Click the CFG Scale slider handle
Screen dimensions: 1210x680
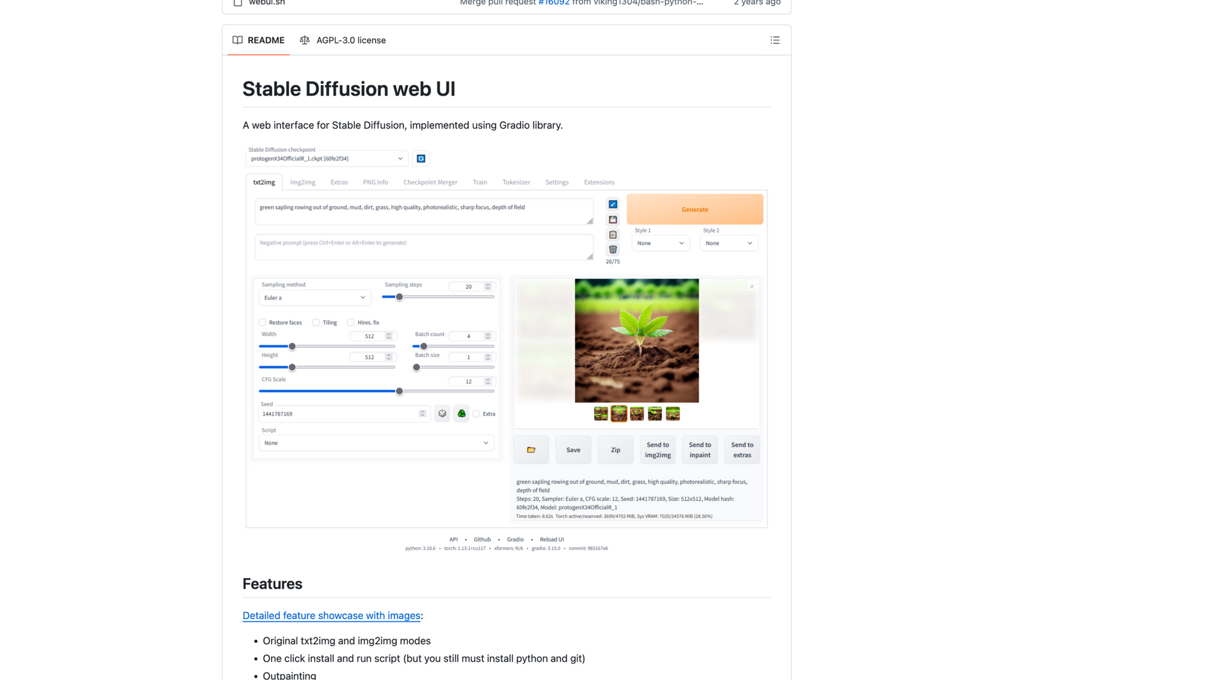(x=399, y=392)
